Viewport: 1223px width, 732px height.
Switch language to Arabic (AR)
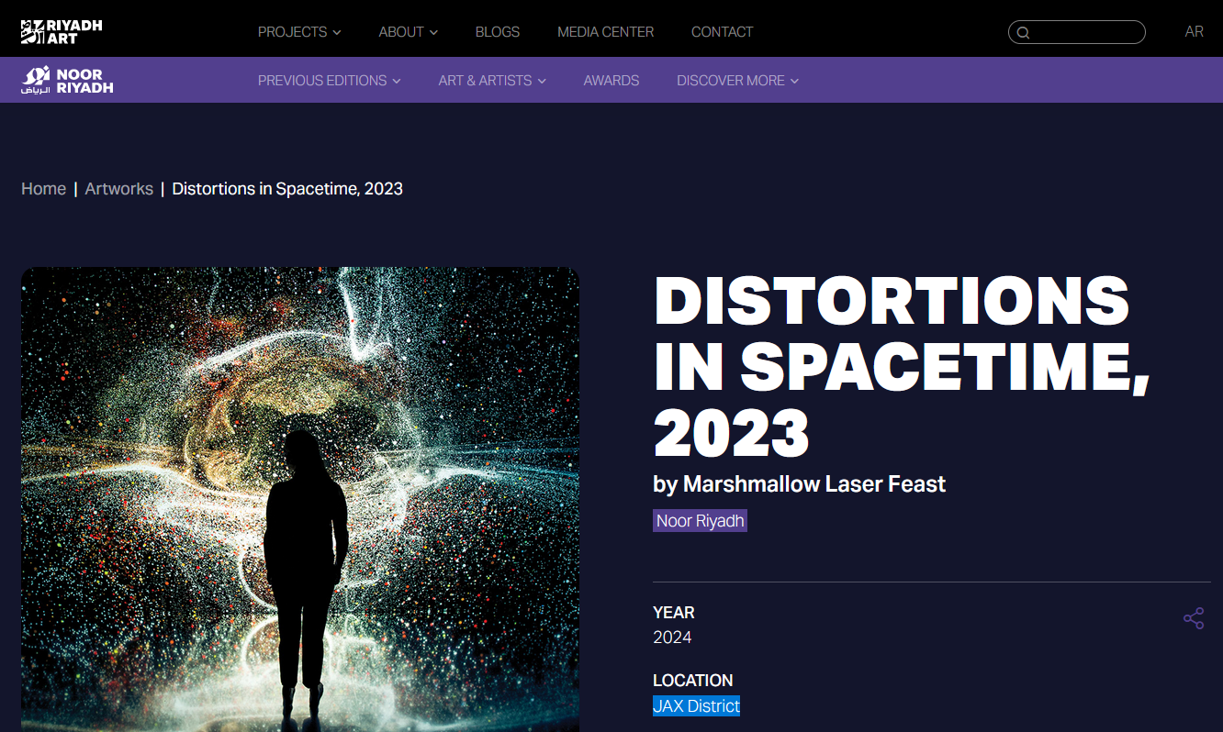(x=1194, y=32)
